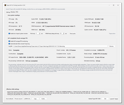Click the Topaz active status label
The width and height of the screenshot is (124, 105).
pos(112,33)
